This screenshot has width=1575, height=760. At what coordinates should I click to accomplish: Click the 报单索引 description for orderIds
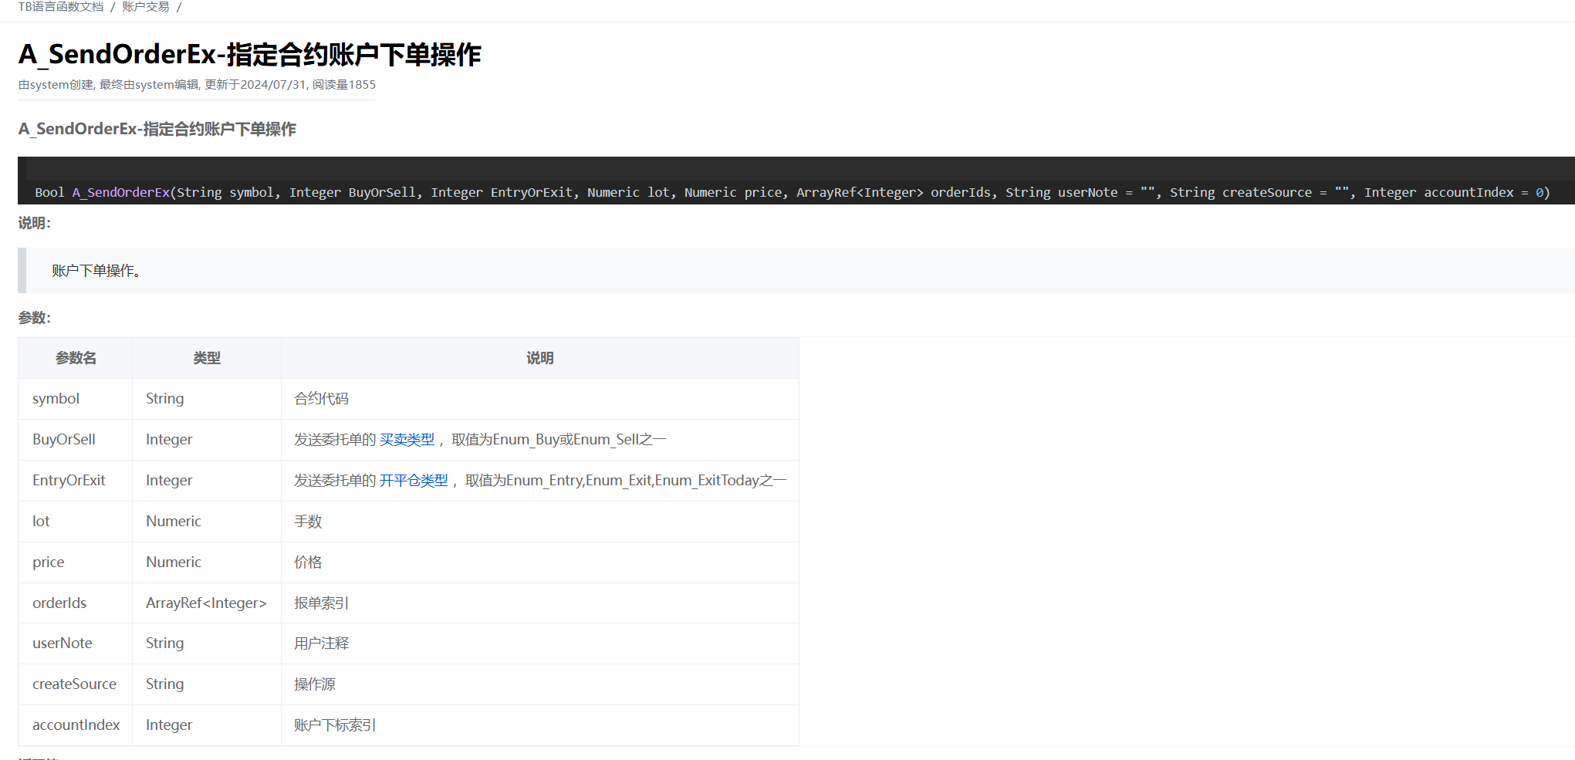[x=321, y=603]
